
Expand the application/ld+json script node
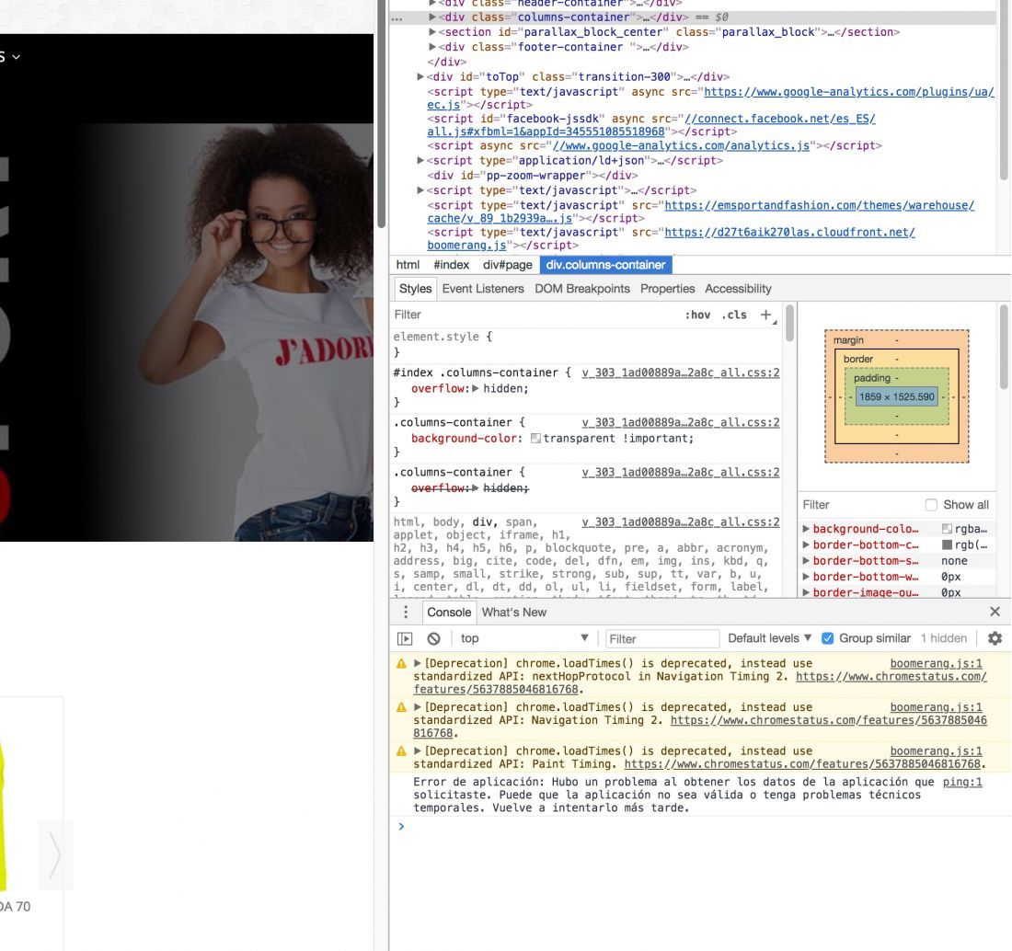point(420,161)
